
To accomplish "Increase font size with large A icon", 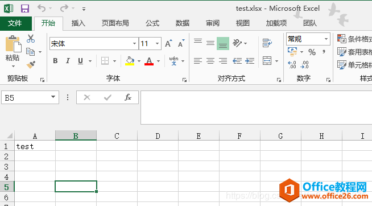I will tap(168, 43).
